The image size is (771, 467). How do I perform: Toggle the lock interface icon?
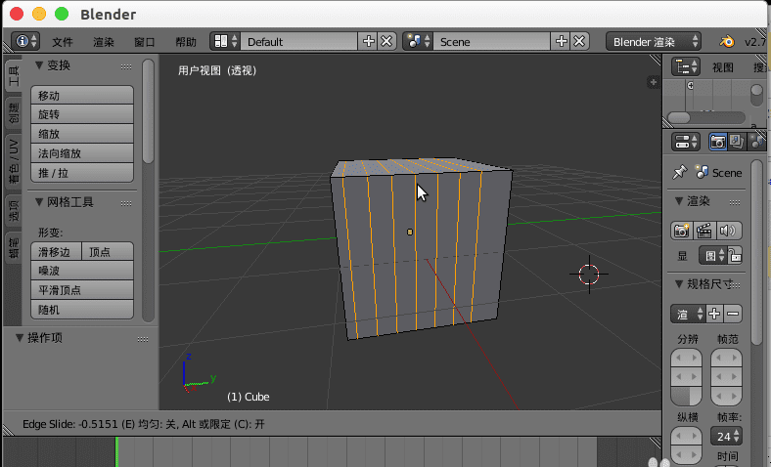[x=735, y=256]
